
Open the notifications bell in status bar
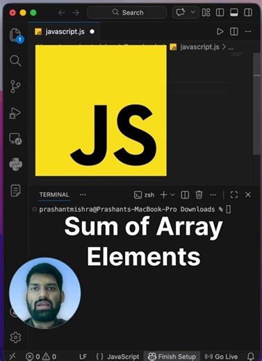tap(251, 356)
